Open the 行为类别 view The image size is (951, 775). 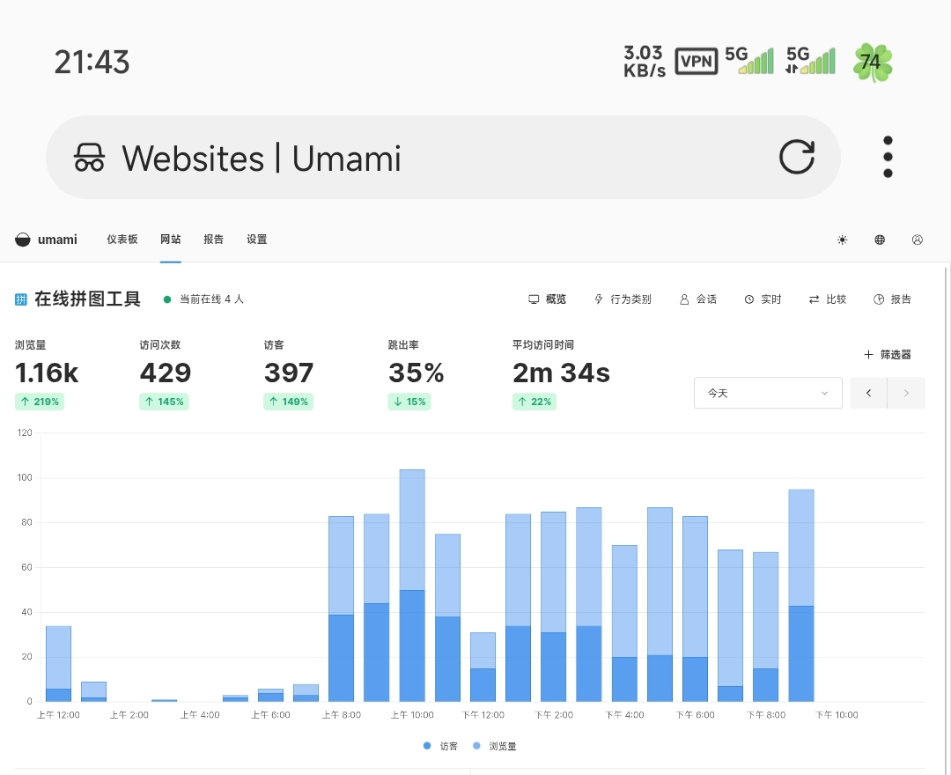click(x=623, y=299)
